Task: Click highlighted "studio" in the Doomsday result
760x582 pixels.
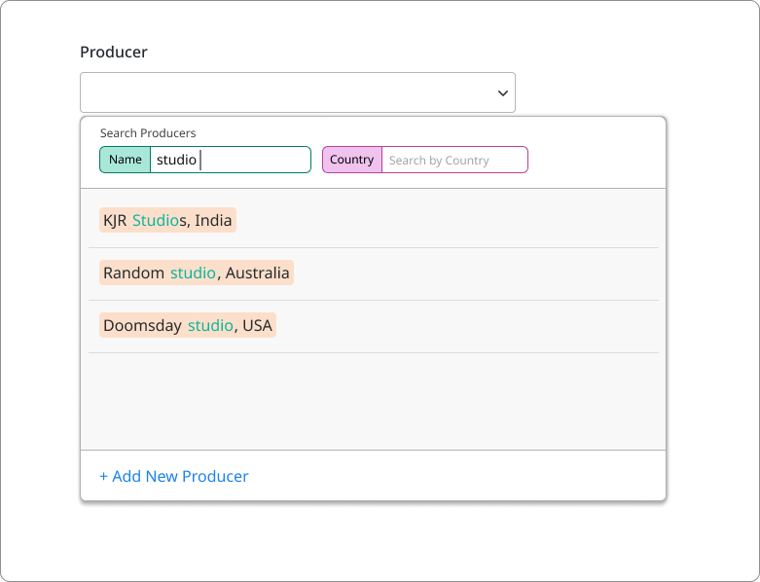Action: (x=210, y=325)
